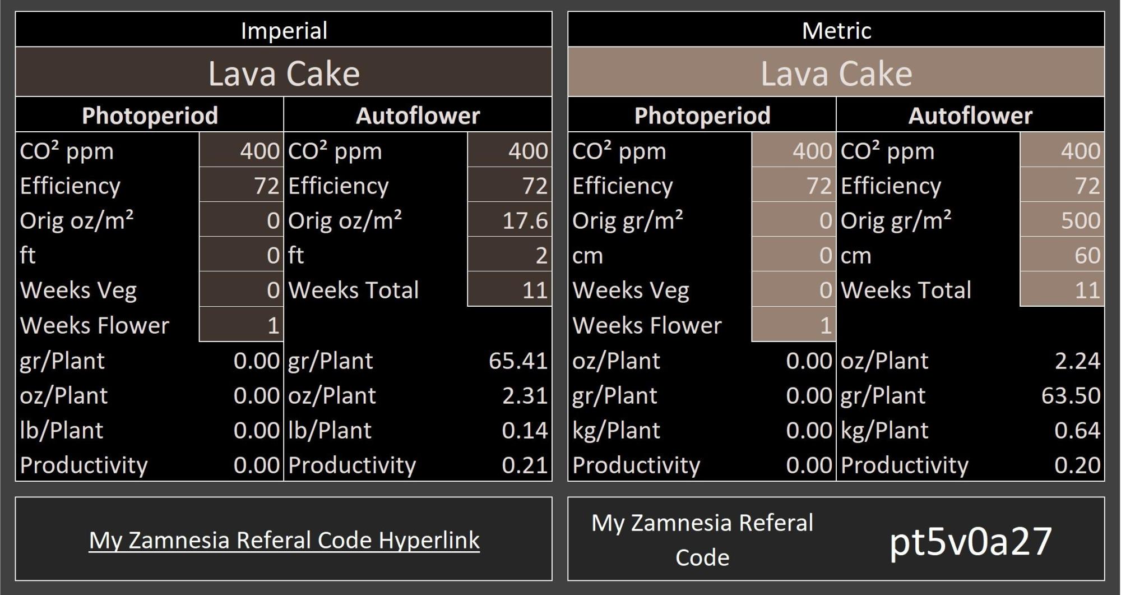Select Metric Autoflower cm value 60
Viewport: 1121px width, 595px height.
click(1062, 255)
